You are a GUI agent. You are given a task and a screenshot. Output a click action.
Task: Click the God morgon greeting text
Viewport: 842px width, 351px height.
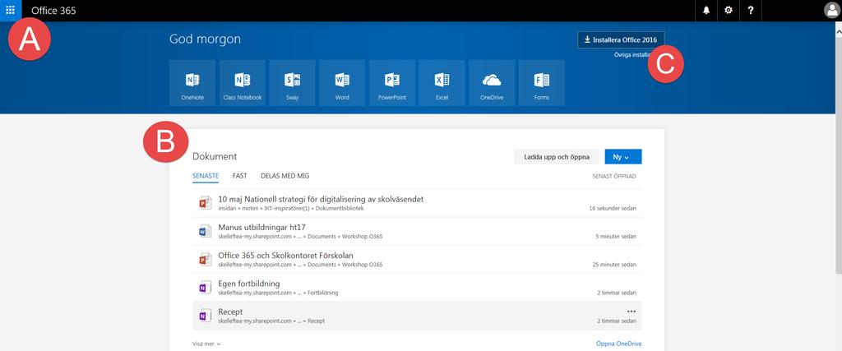click(x=205, y=39)
